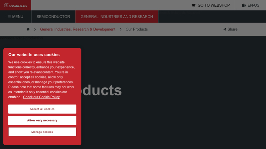Open Manage cookies preferences
266x149 pixels.
tap(42, 132)
